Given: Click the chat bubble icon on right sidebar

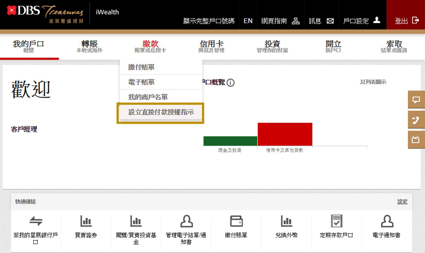Looking at the screenshot, I should [416, 100].
